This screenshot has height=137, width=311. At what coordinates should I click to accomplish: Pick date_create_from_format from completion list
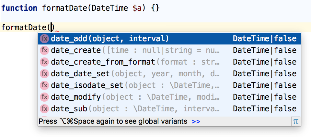click(x=169, y=62)
